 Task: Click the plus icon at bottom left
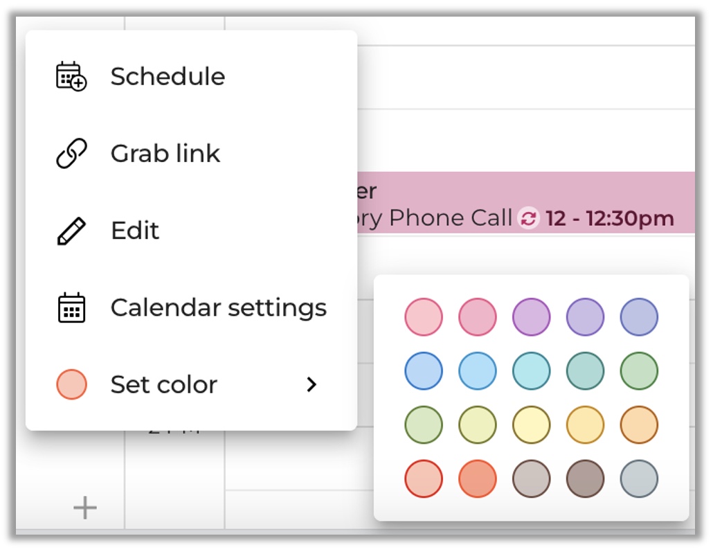(85, 508)
